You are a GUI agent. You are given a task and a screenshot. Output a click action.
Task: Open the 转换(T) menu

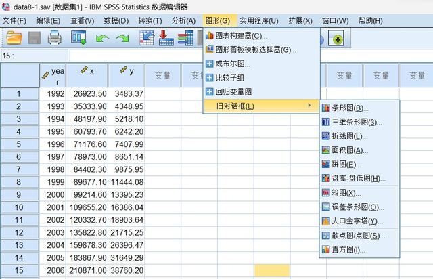click(150, 21)
